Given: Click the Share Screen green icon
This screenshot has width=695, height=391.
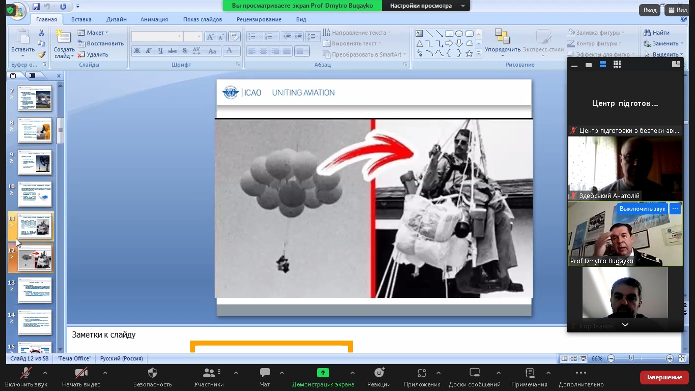Looking at the screenshot, I should point(323,373).
